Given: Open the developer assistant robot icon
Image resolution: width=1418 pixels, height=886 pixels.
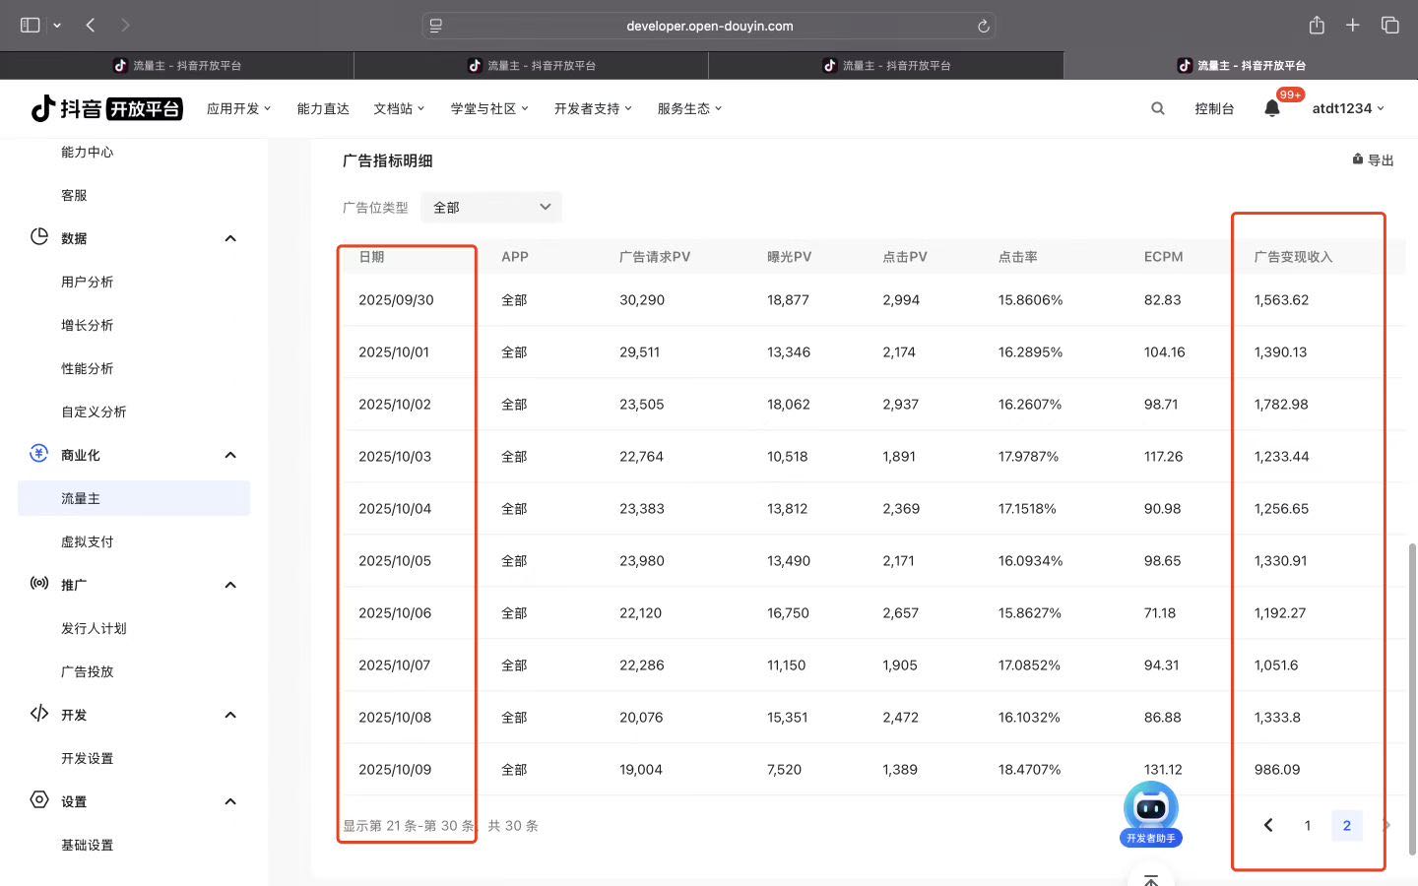Looking at the screenshot, I should tap(1150, 812).
